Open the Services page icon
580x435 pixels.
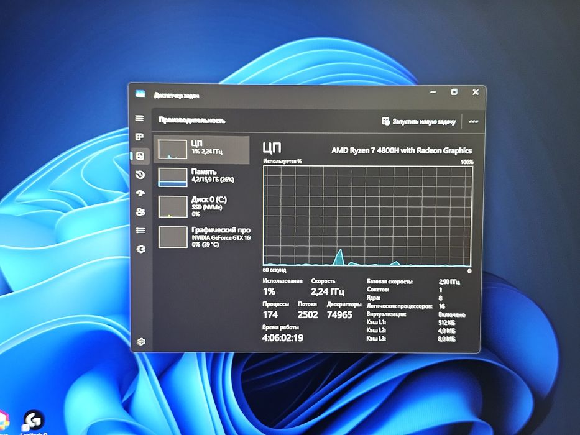tap(140, 249)
